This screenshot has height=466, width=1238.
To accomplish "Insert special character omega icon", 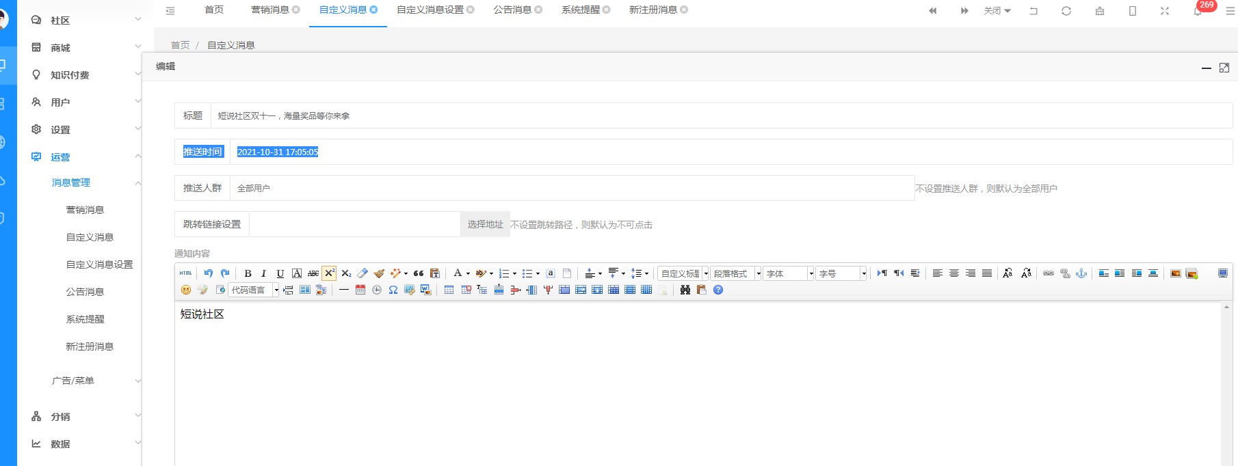I will click(x=393, y=290).
